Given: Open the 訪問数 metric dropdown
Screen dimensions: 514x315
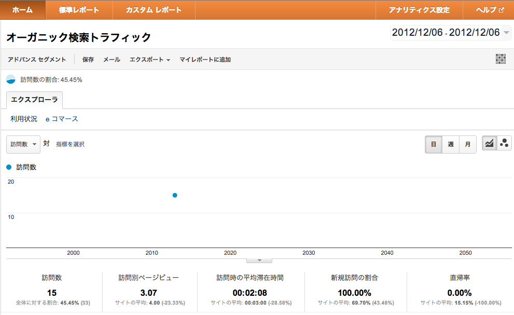Looking at the screenshot, I should [x=23, y=144].
